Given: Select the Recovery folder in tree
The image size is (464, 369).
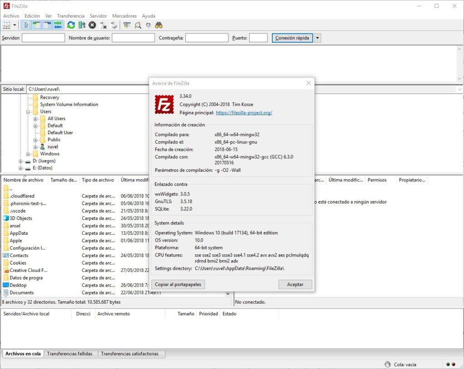Looking at the screenshot, I should tap(49, 97).
